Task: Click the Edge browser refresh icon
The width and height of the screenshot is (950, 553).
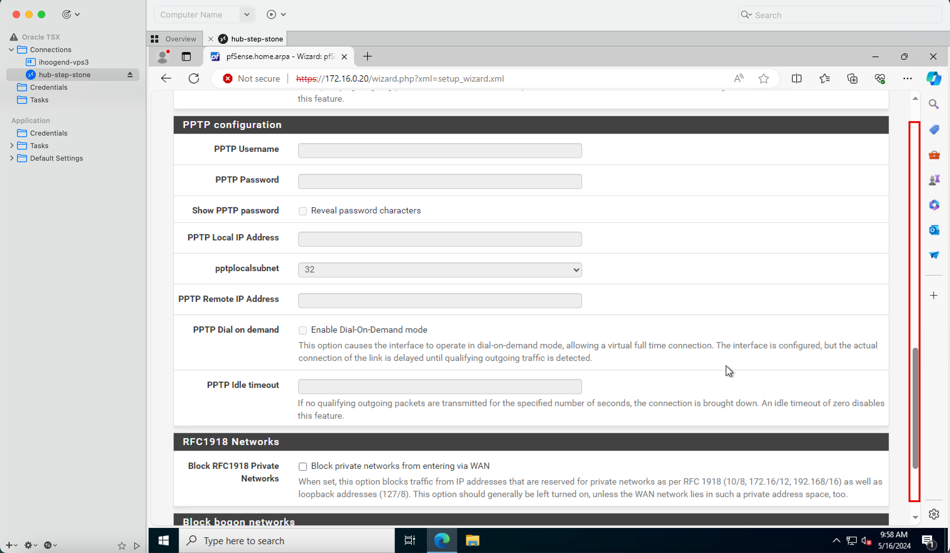Action: click(x=194, y=78)
